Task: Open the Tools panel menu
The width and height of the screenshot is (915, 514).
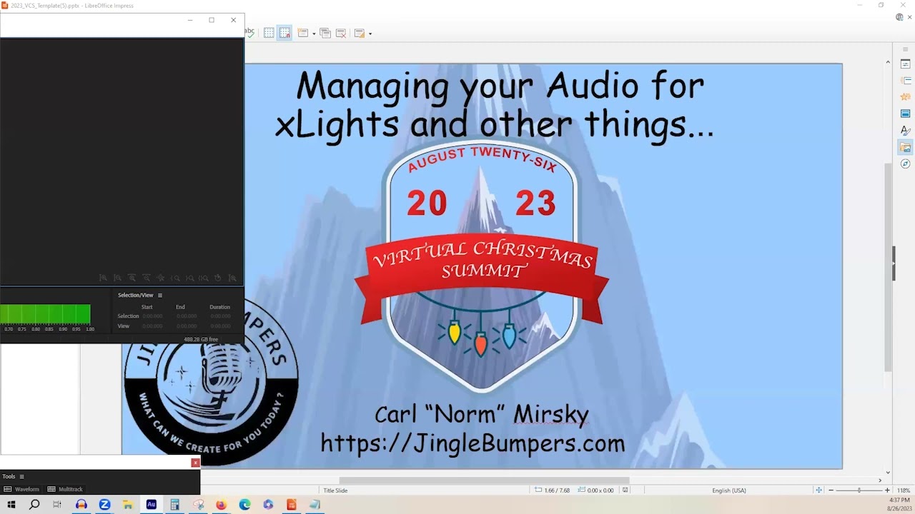Action: click(x=21, y=476)
